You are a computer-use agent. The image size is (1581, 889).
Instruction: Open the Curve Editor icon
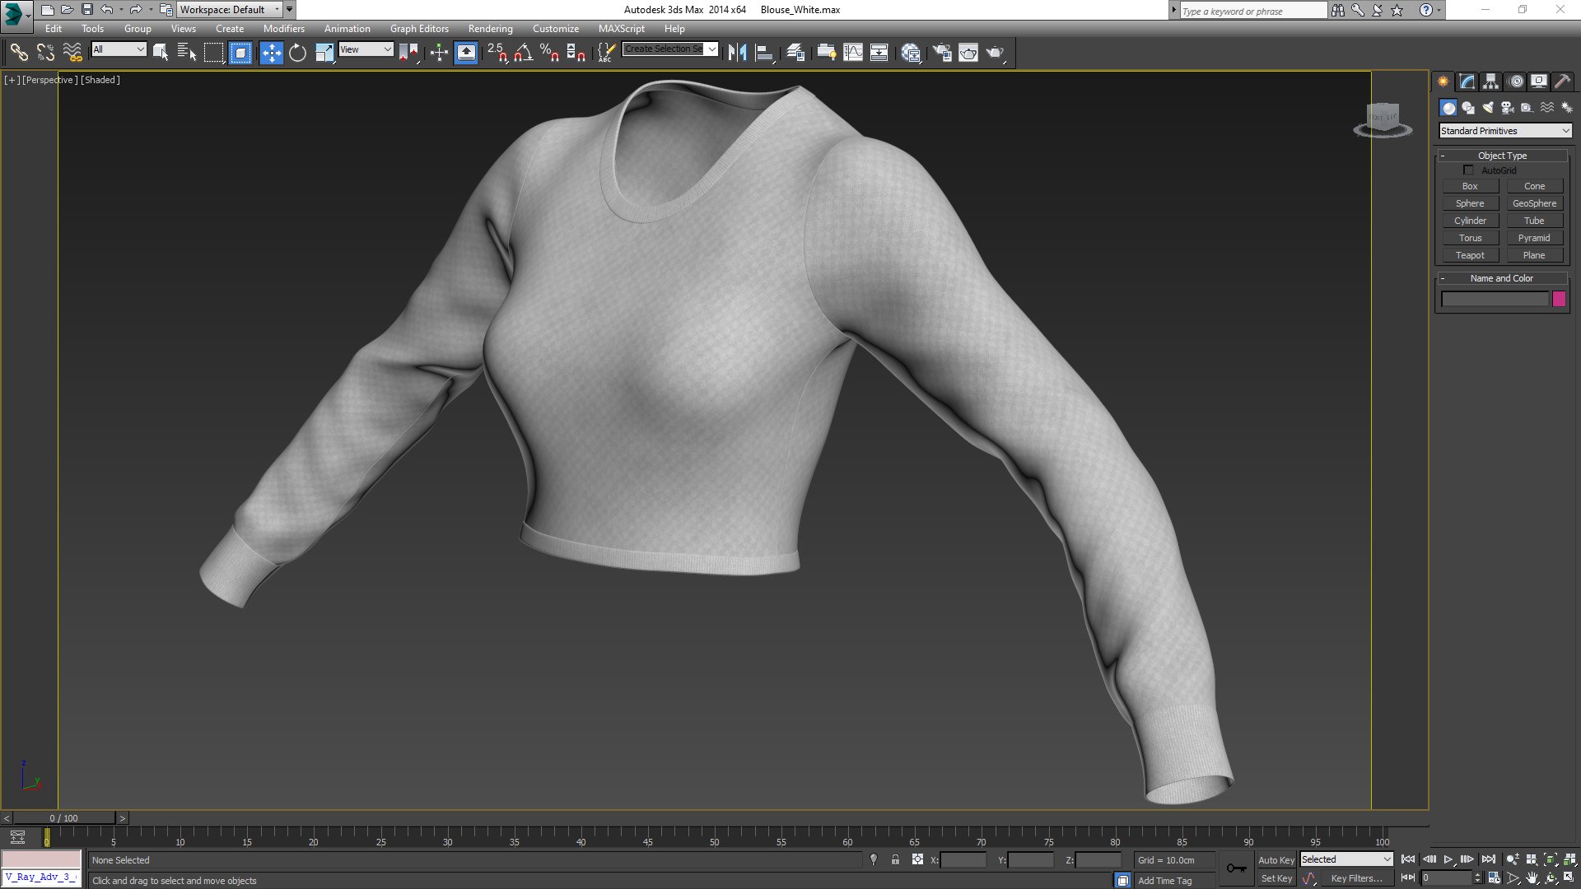click(853, 53)
